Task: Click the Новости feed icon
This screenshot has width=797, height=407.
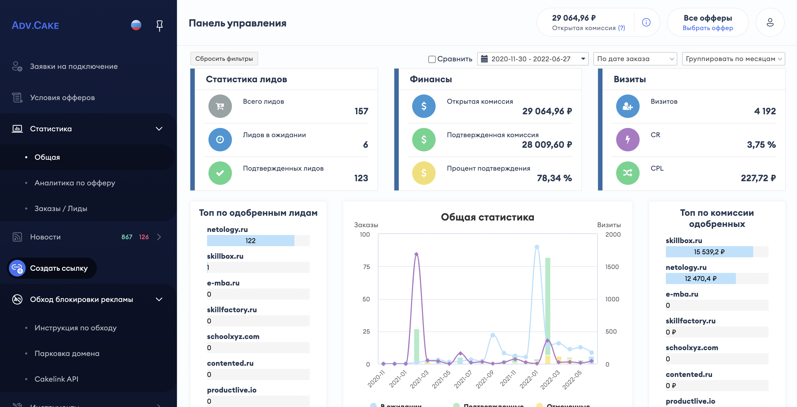Action: point(17,237)
